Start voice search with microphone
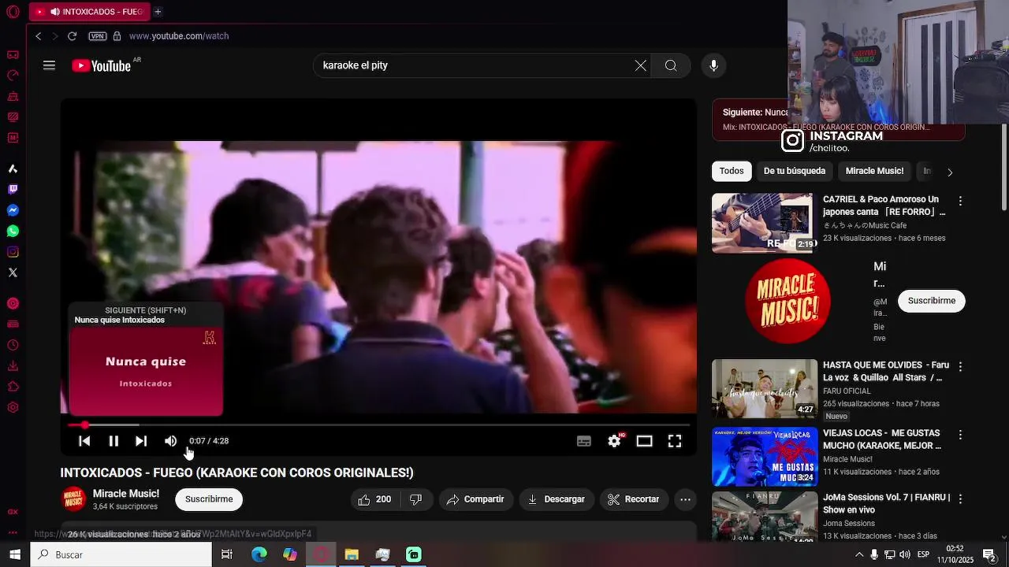The width and height of the screenshot is (1009, 567). pyautogui.click(x=713, y=66)
